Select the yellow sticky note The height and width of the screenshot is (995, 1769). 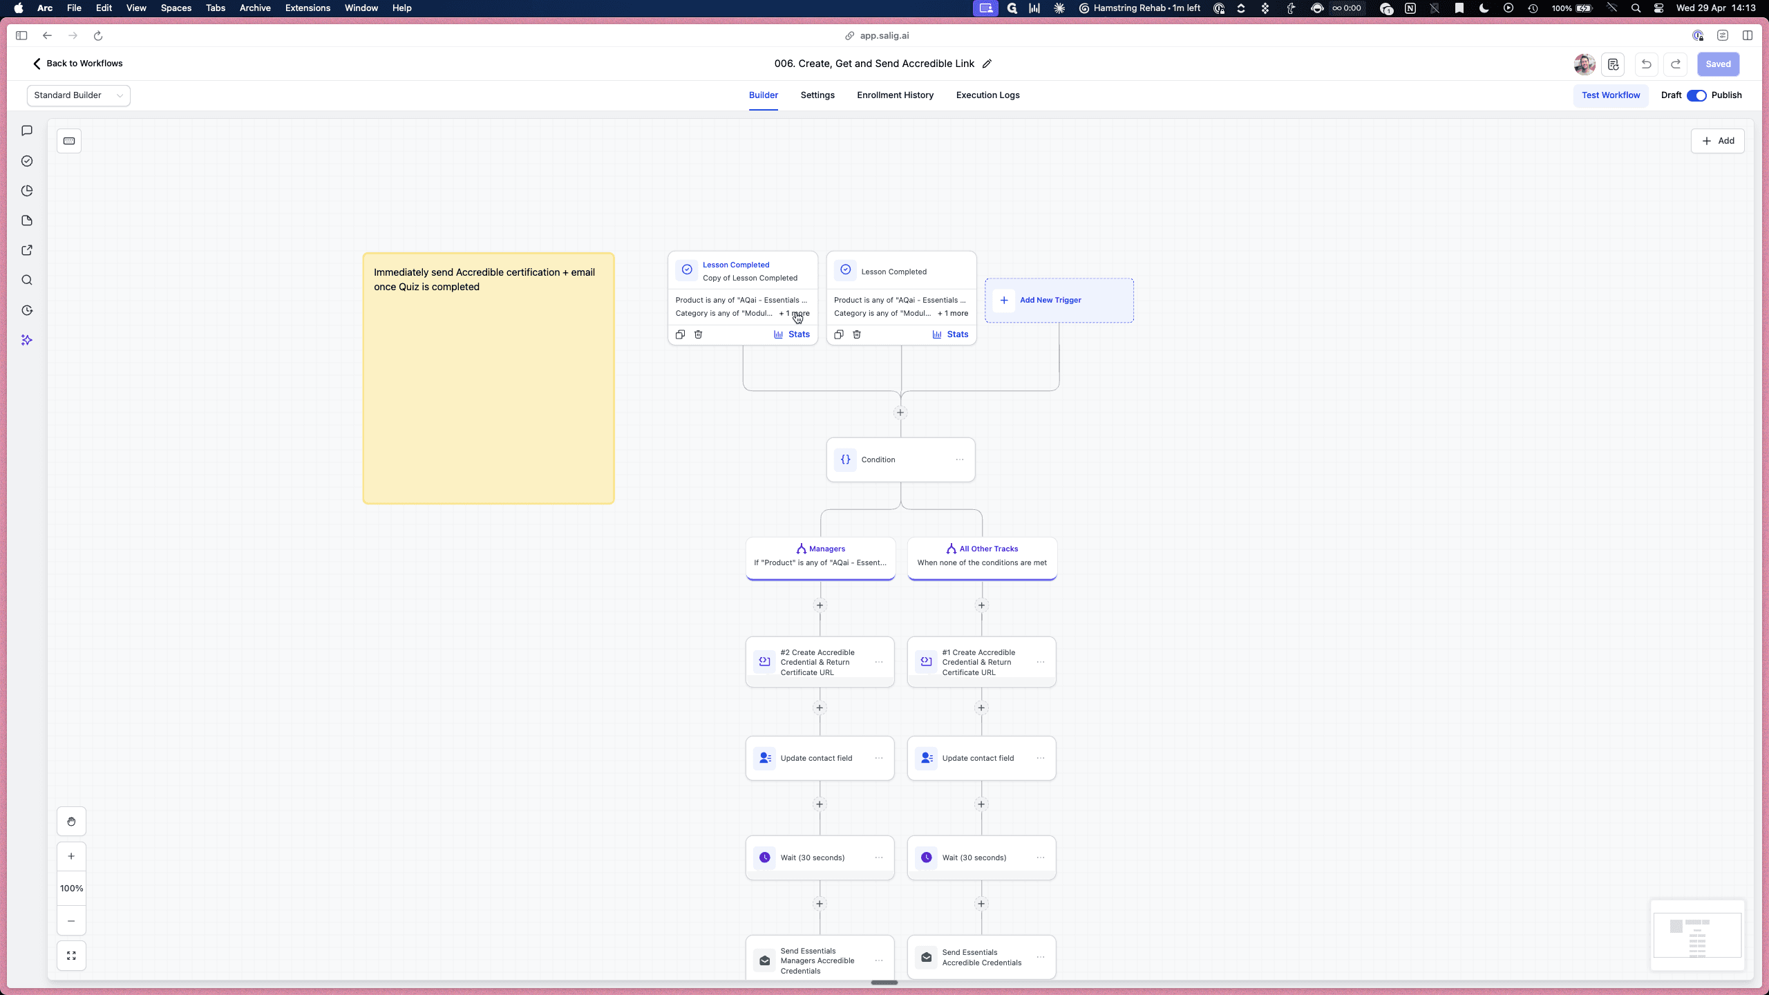pos(489,379)
